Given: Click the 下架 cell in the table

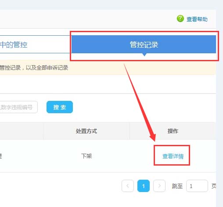Looking at the screenshot, I should click(x=86, y=156).
